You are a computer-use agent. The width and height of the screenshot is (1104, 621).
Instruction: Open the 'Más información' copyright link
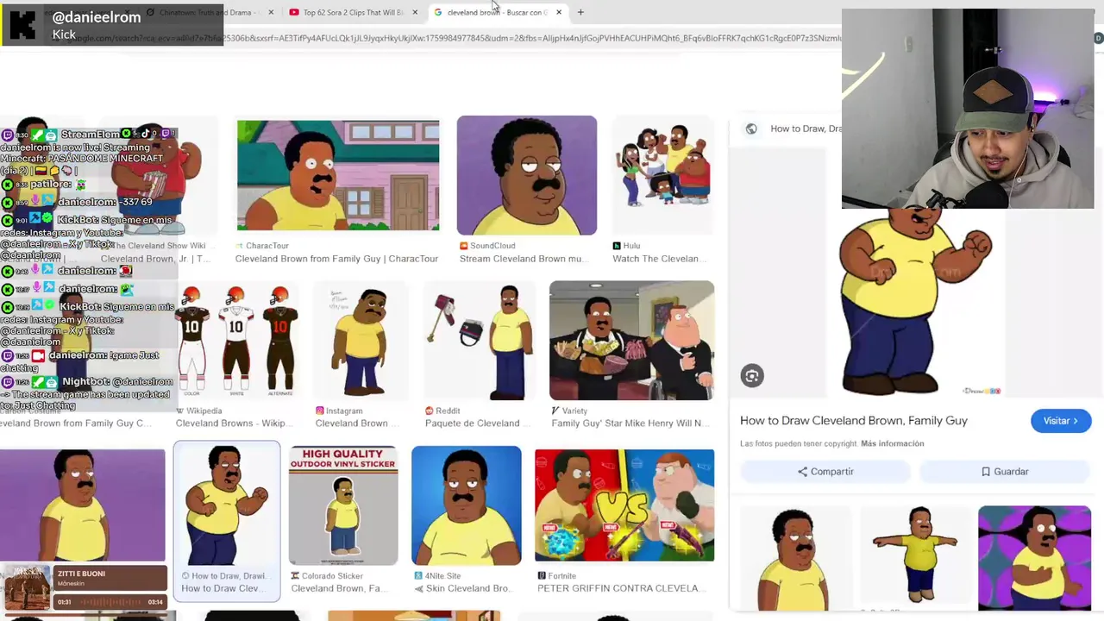pos(892,443)
